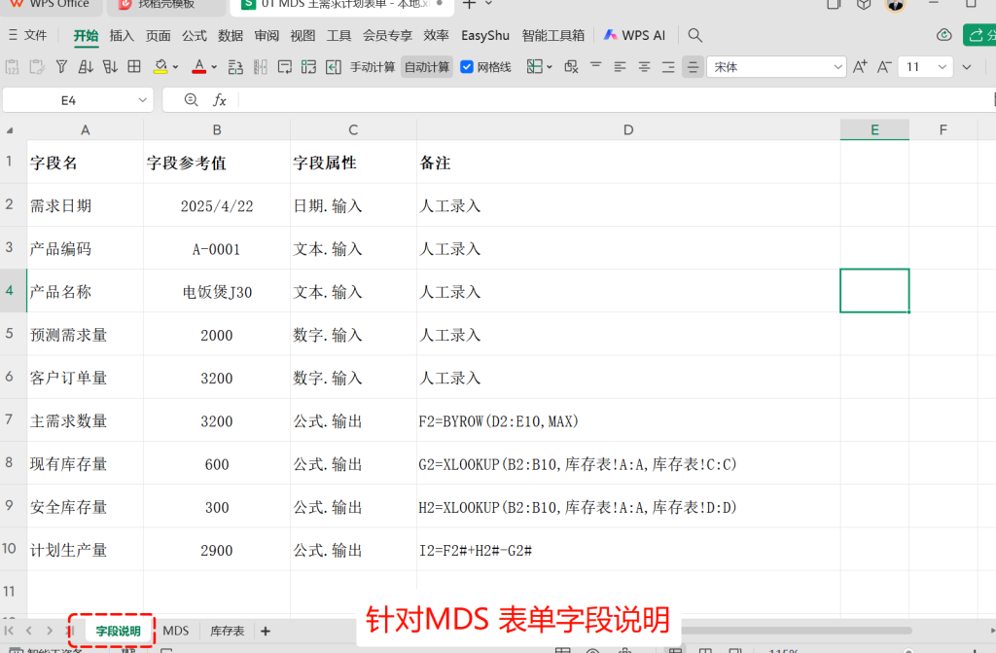This screenshot has height=653, width=996.
Task: Click the clear format icon with x
Action: coord(571,67)
